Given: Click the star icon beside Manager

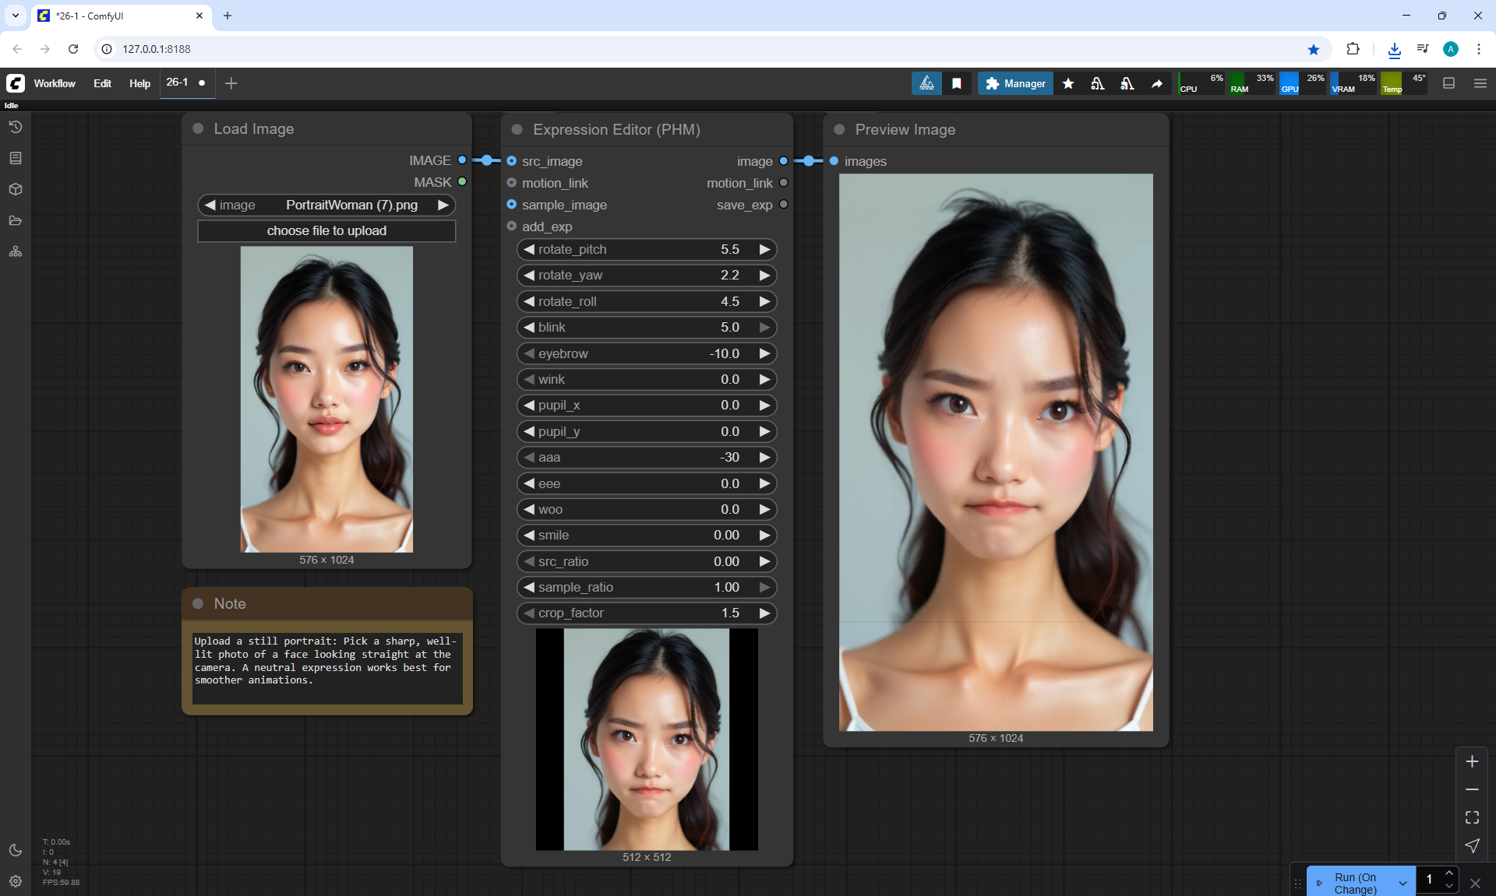Looking at the screenshot, I should (1068, 83).
